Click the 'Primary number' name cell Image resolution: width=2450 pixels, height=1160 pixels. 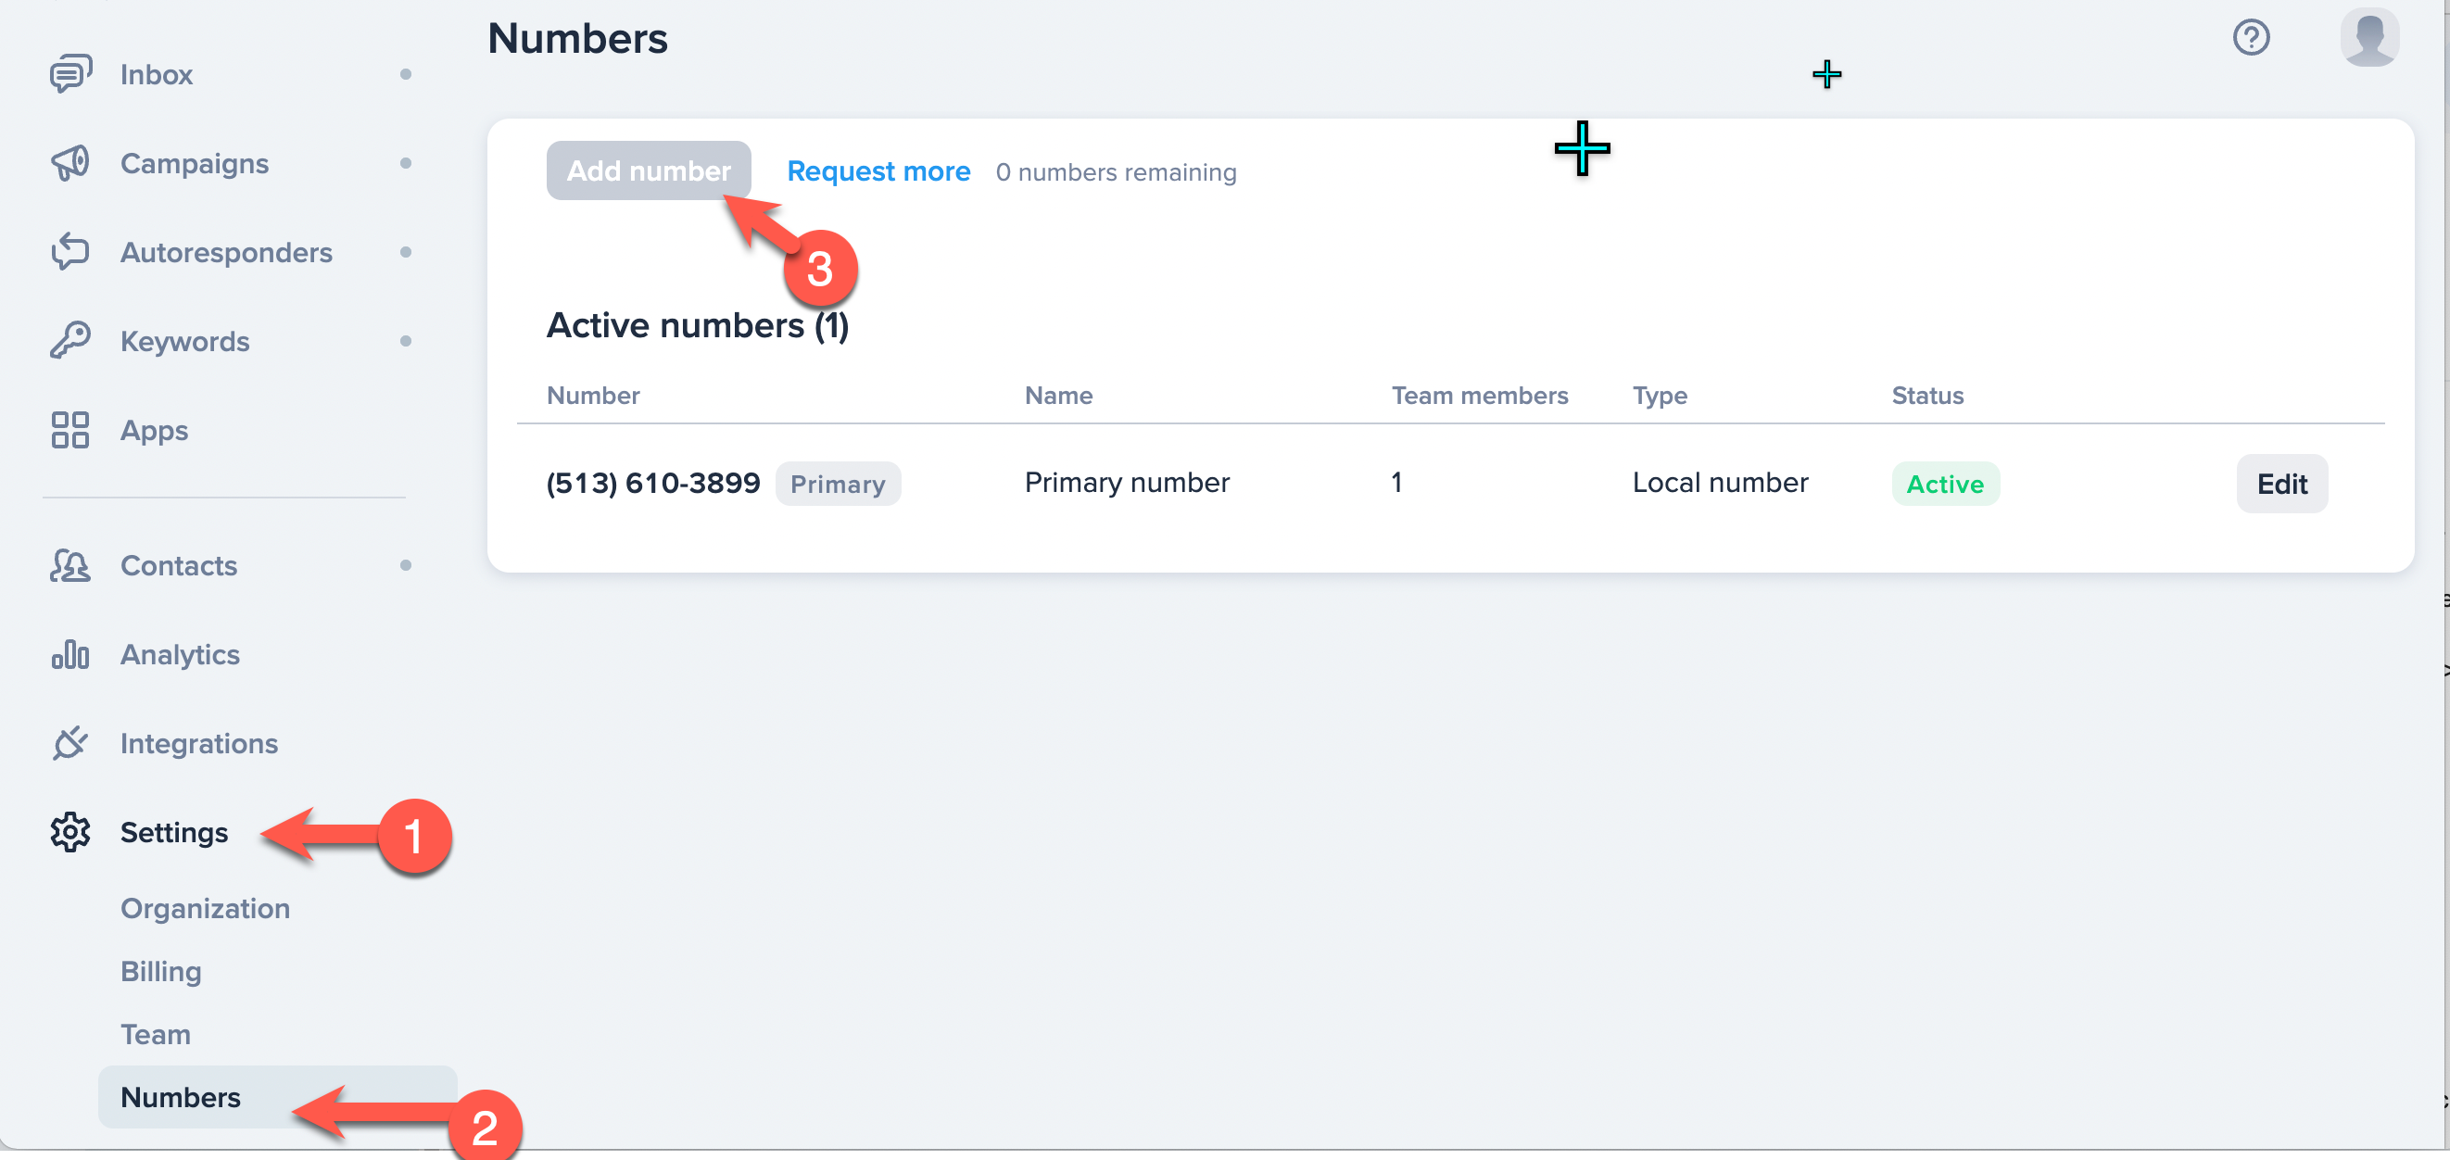[1126, 483]
